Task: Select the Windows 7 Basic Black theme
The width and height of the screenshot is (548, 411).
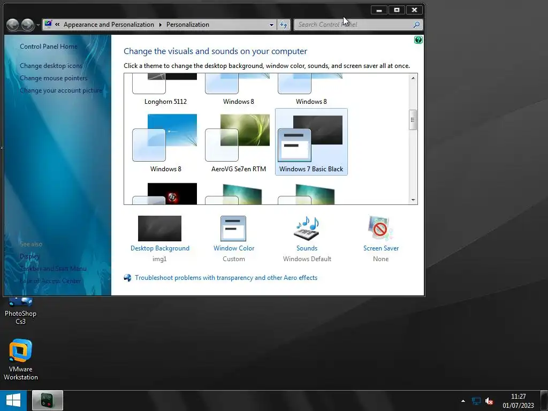Action: [x=311, y=142]
